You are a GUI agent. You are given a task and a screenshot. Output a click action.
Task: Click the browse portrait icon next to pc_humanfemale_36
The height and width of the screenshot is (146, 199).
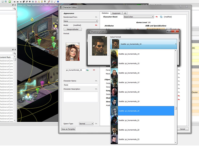[x=88, y=70]
